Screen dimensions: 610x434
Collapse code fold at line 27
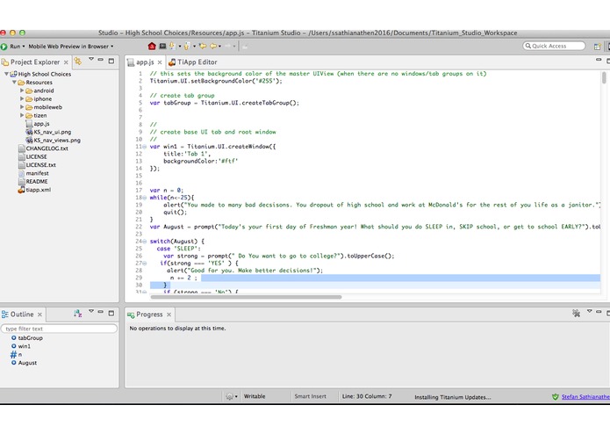pos(145,264)
